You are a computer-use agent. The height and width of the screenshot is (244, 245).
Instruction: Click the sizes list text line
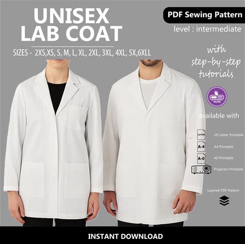pos(82,53)
